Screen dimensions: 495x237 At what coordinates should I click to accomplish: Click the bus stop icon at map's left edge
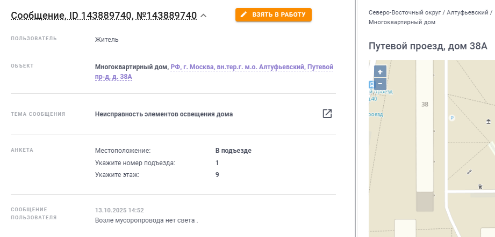[x=371, y=85]
